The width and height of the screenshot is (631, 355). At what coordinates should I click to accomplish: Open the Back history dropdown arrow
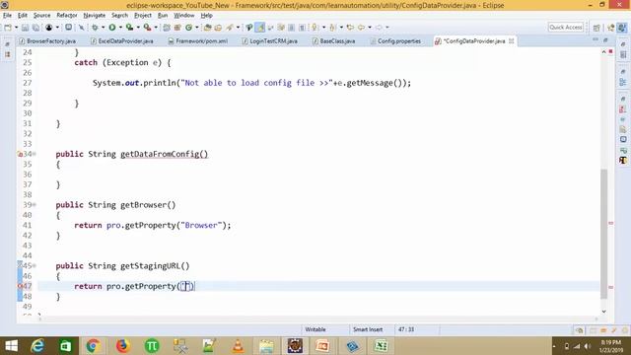point(370,28)
